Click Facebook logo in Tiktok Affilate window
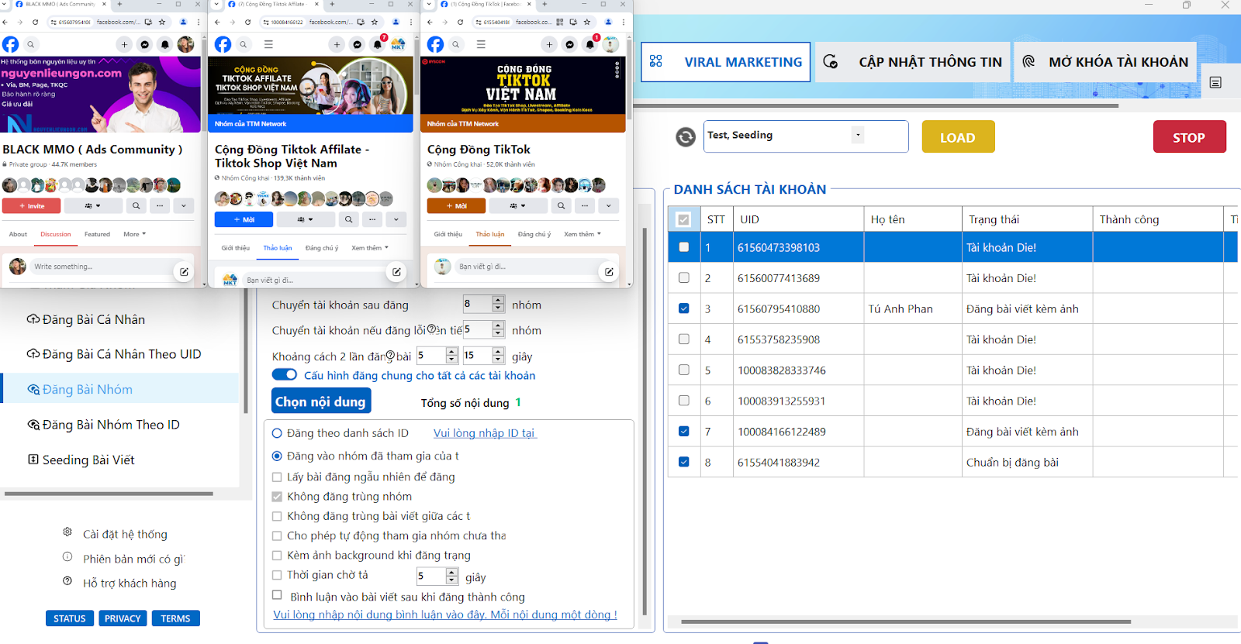Image resolution: width=1241 pixels, height=644 pixels. [x=223, y=44]
